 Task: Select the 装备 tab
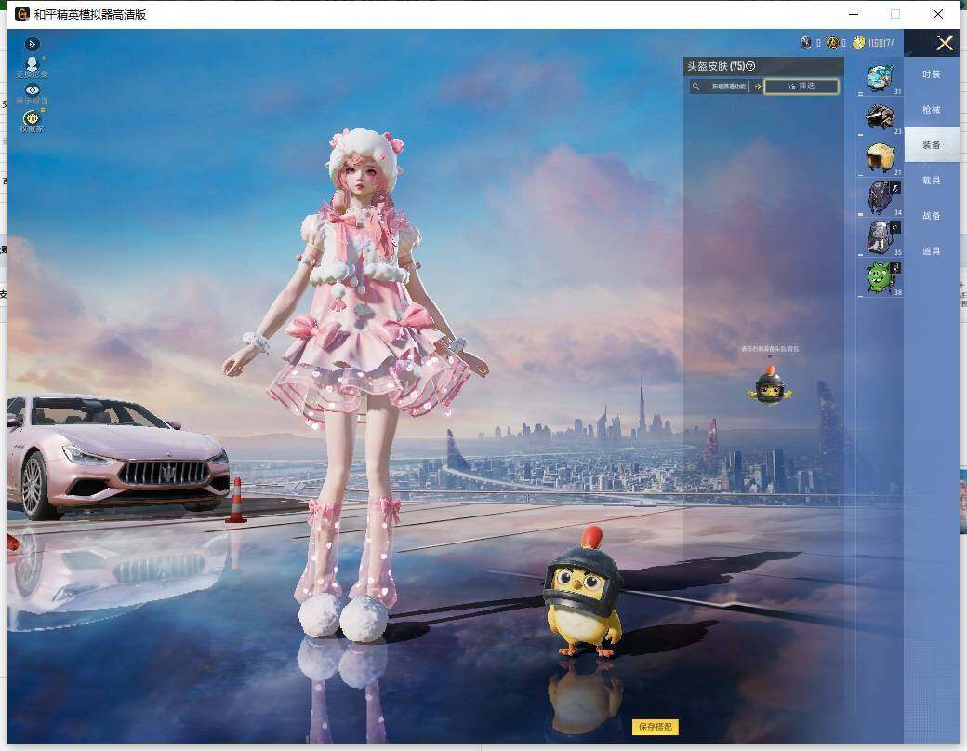click(x=932, y=145)
